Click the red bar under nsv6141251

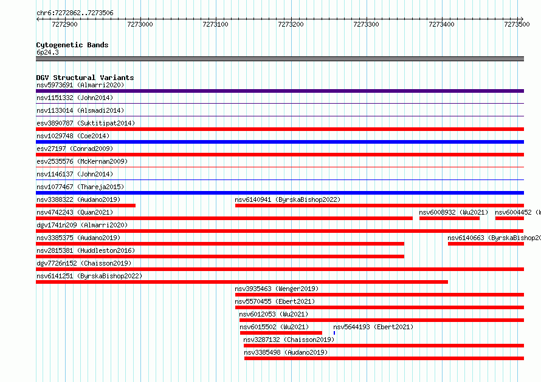(x=242, y=282)
